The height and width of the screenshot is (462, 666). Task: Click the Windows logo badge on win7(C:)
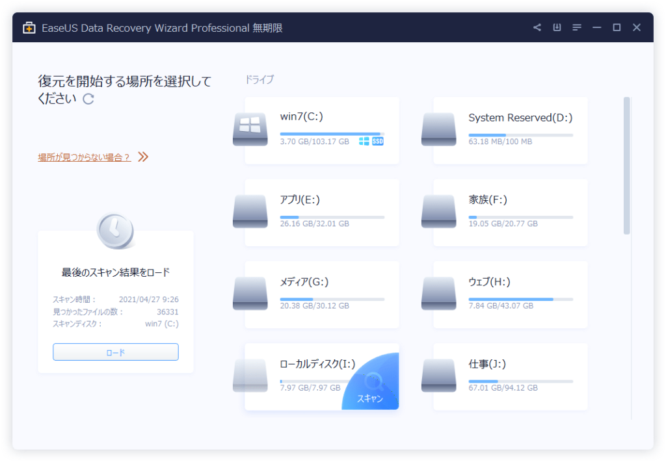[x=364, y=141]
